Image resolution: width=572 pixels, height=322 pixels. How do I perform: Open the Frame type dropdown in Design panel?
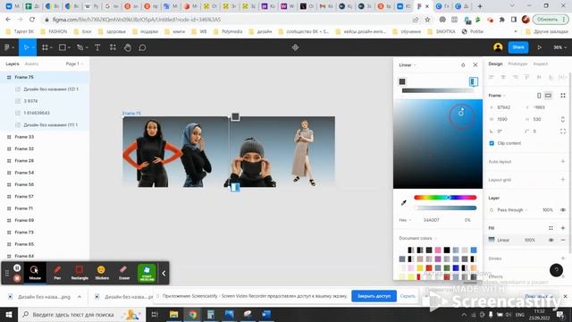(x=497, y=96)
